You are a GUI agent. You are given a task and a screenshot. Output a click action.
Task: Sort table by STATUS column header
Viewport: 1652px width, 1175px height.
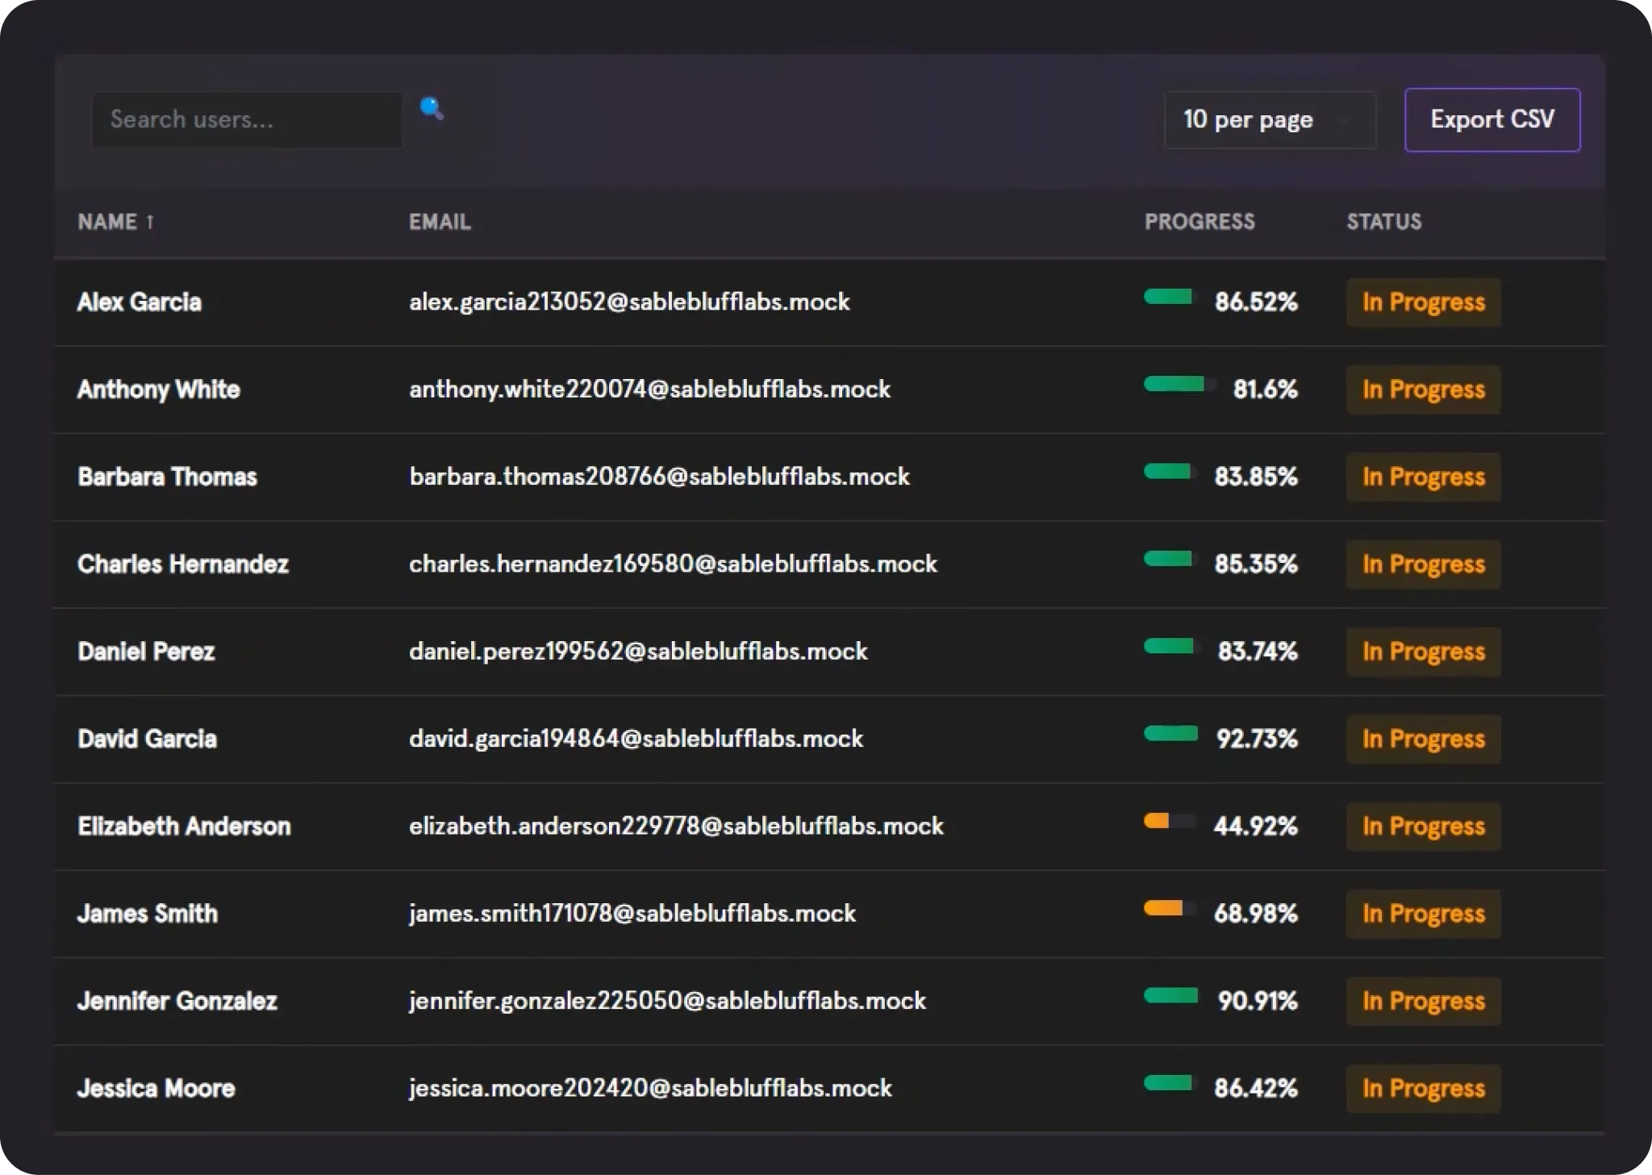[x=1383, y=222]
